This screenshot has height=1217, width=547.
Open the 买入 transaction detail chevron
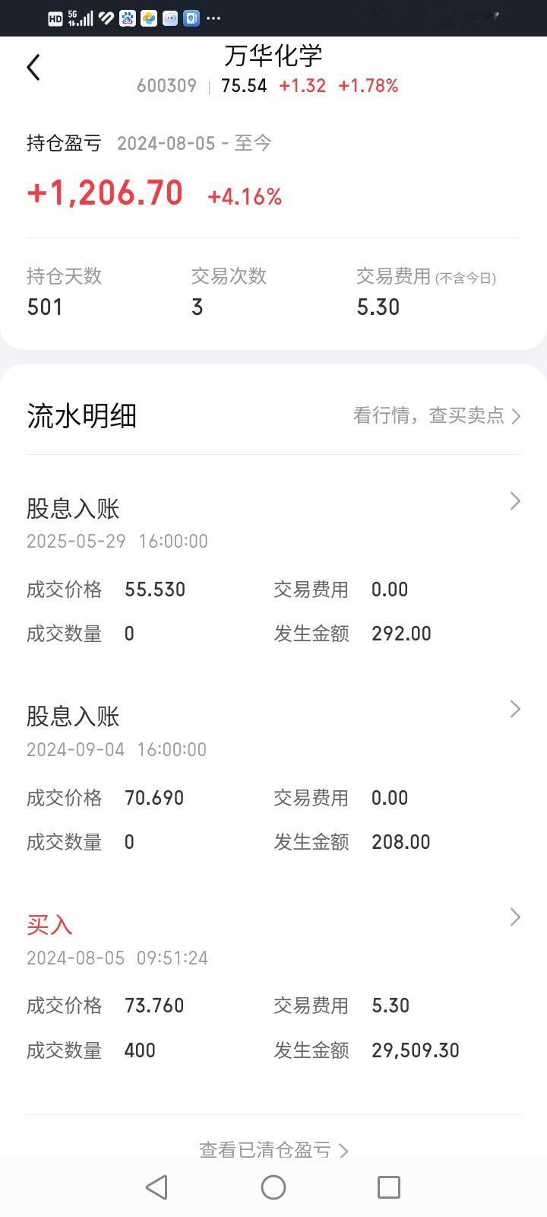click(x=515, y=917)
